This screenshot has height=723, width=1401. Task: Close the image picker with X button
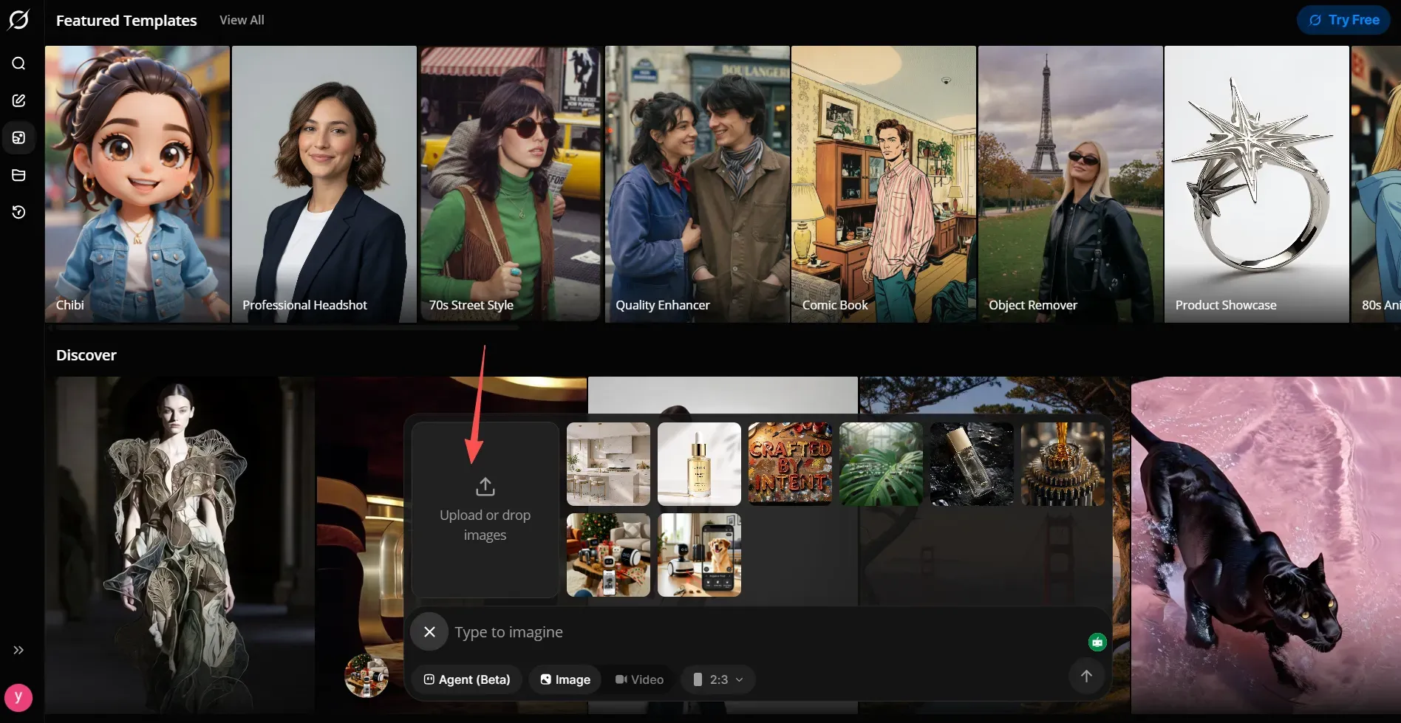click(x=429, y=631)
